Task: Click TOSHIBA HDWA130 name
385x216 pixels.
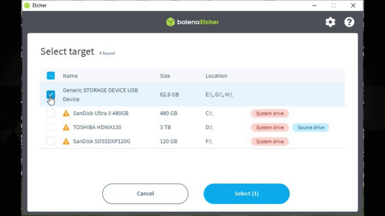Action: [x=97, y=127]
